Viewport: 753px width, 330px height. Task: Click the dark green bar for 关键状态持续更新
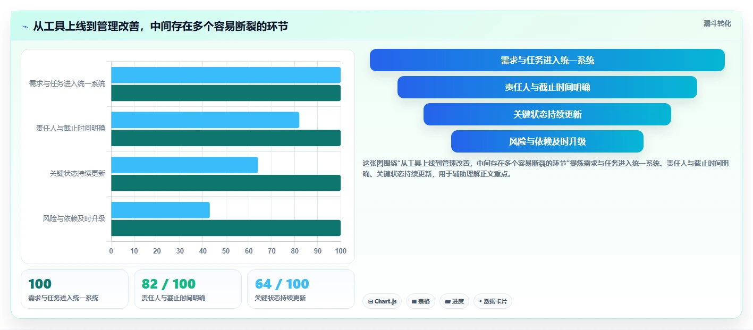226,183
